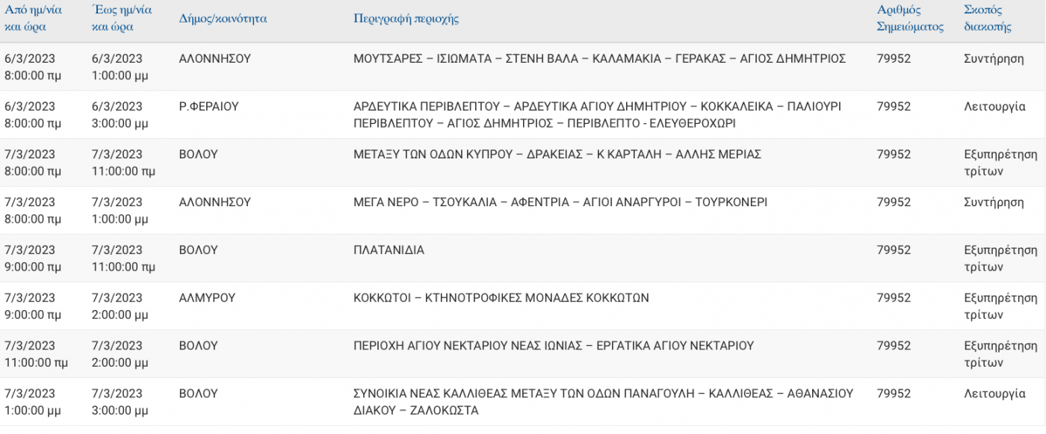The image size is (1046, 434).
Task: Select 'Συντήρηση' purpose in first ΑΛΟΝΝΗΣΟΥ row
Action: (x=994, y=59)
